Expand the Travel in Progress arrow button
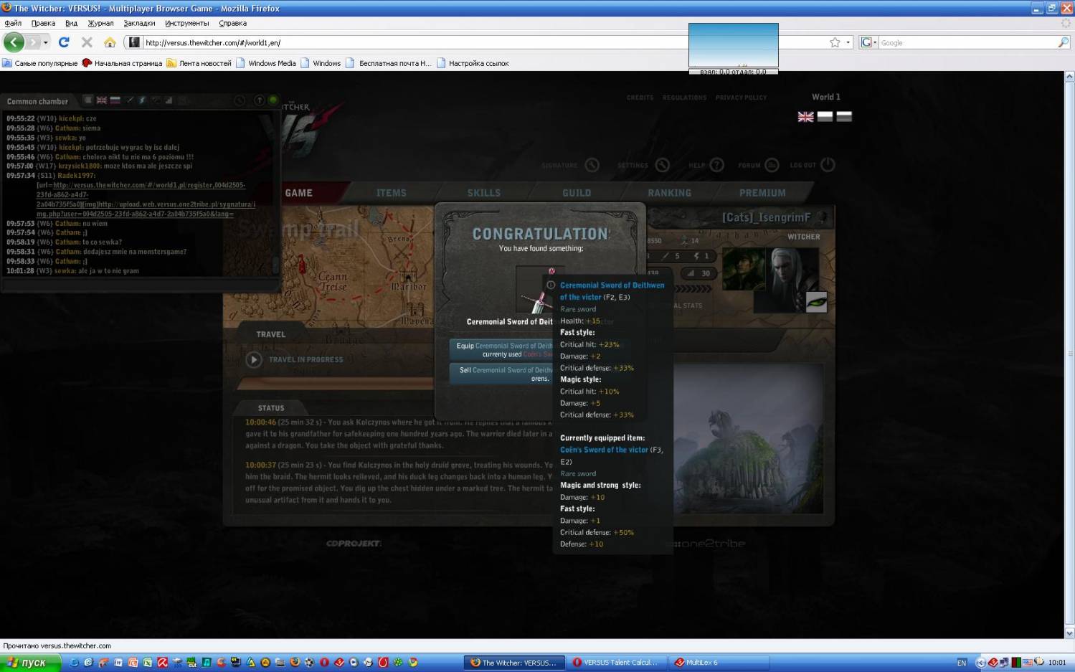Image resolution: width=1075 pixels, height=672 pixels. pyautogui.click(x=254, y=360)
